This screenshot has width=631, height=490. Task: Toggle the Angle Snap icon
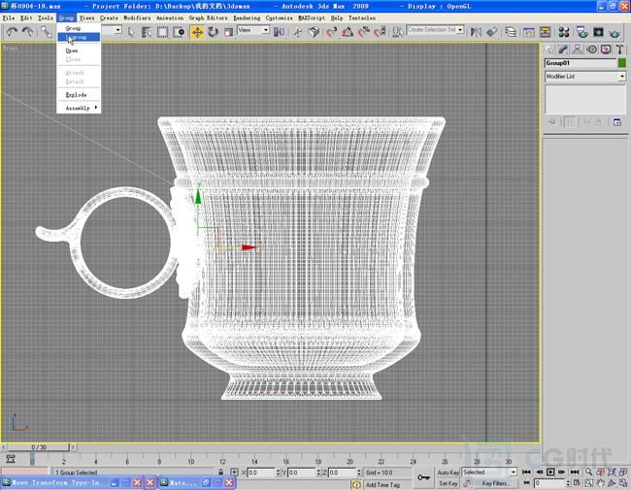348,32
